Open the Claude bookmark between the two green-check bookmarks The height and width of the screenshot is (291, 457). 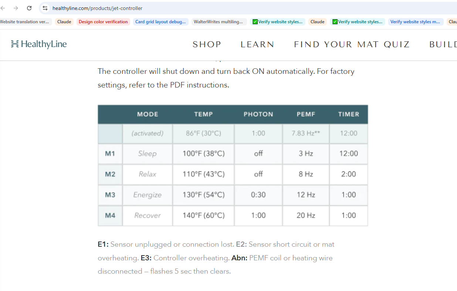(317, 22)
